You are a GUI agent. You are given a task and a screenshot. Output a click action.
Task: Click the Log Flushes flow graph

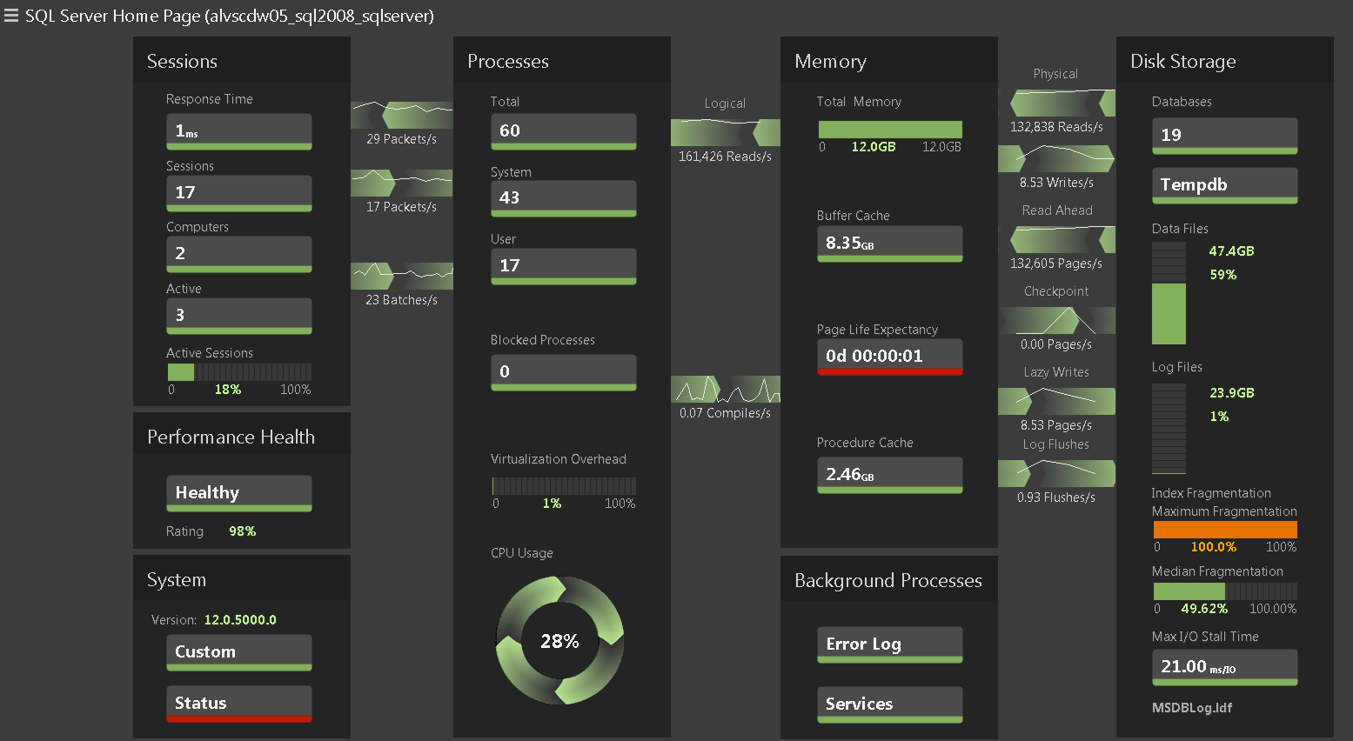pos(1056,473)
